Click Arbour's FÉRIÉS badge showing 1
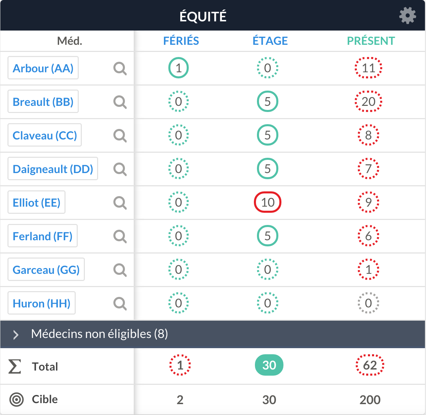The height and width of the screenshot is (415, 426). (179, 68)
